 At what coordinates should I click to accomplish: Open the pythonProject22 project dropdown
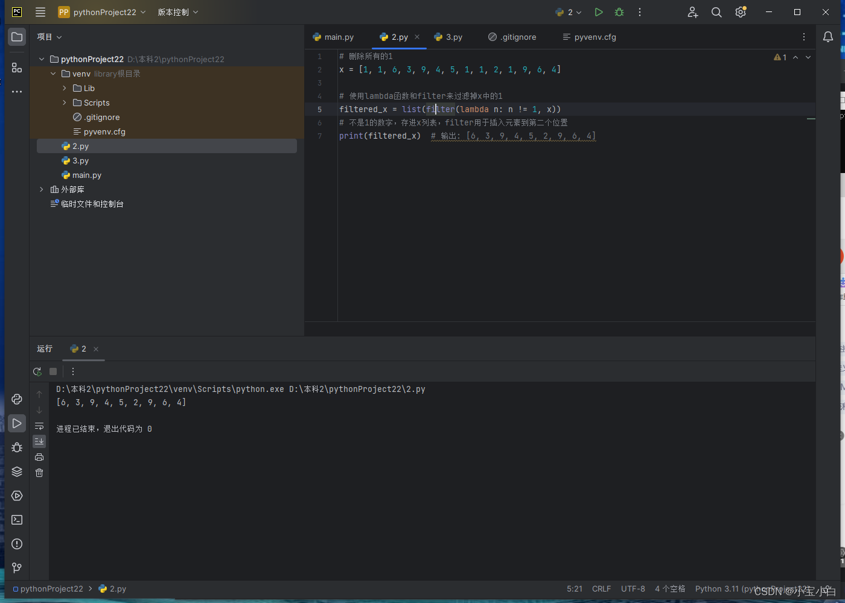[102, 12]
